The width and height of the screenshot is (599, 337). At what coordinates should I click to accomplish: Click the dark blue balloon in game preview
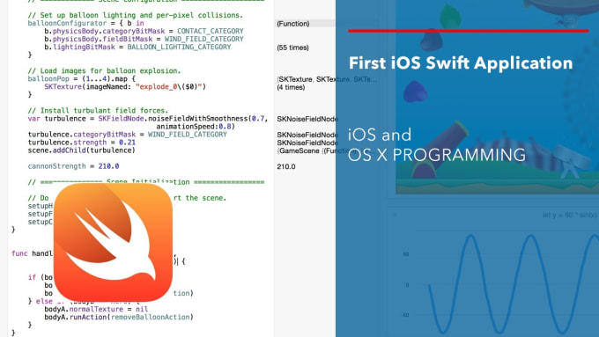pyautogui.click(x=415, y=92)
